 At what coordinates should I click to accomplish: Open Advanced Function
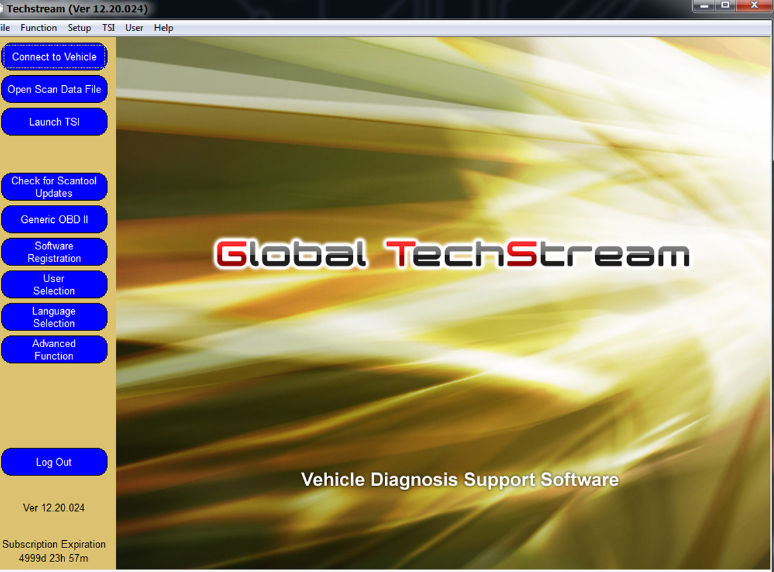click(x=55, y=350)
